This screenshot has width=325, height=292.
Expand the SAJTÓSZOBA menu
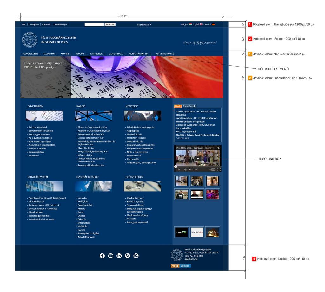click(117, 54)
